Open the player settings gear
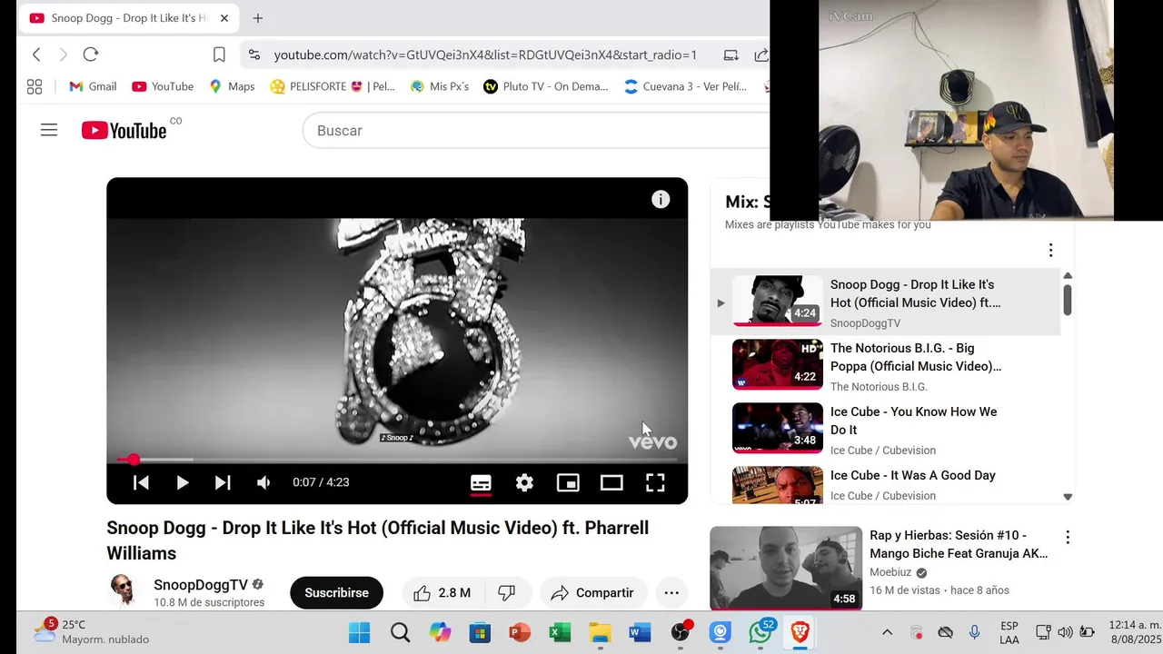The width and height of the screenshot is (1163, 654). point(524,482)
